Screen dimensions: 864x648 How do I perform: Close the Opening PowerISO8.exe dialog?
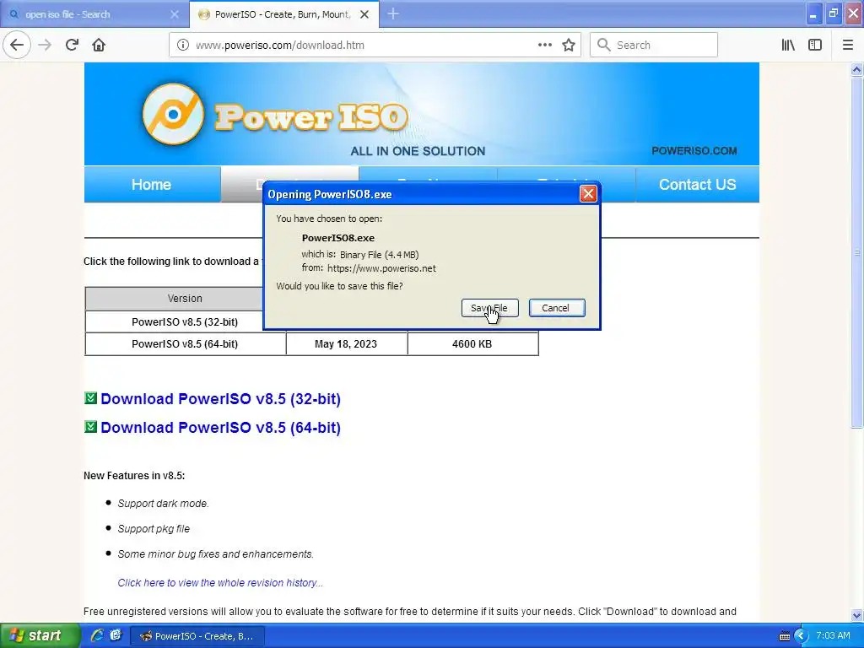588,193
